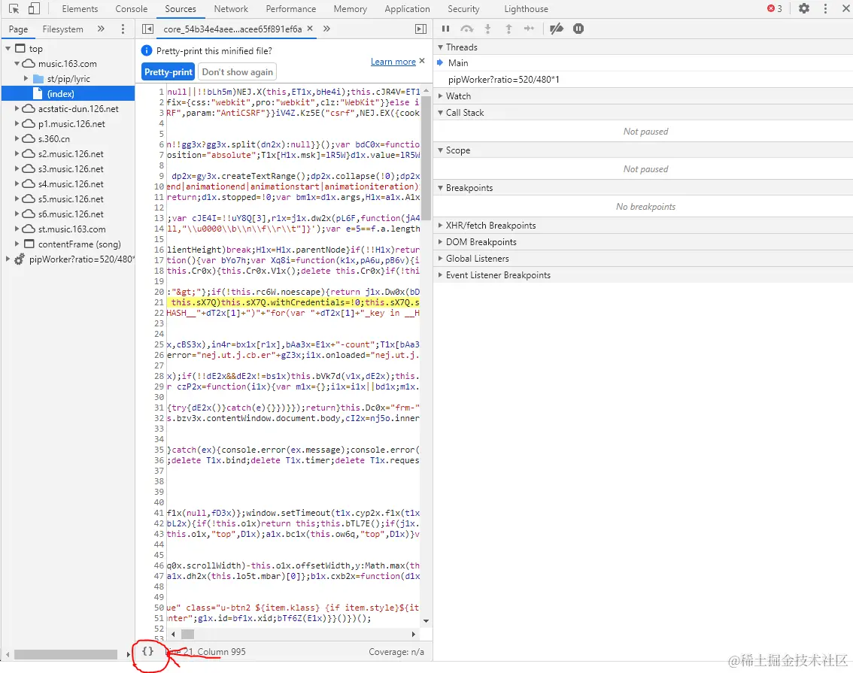Select the Filesystem navigator tab
This screenshot has width=853, height=673.
pos(62,29)
